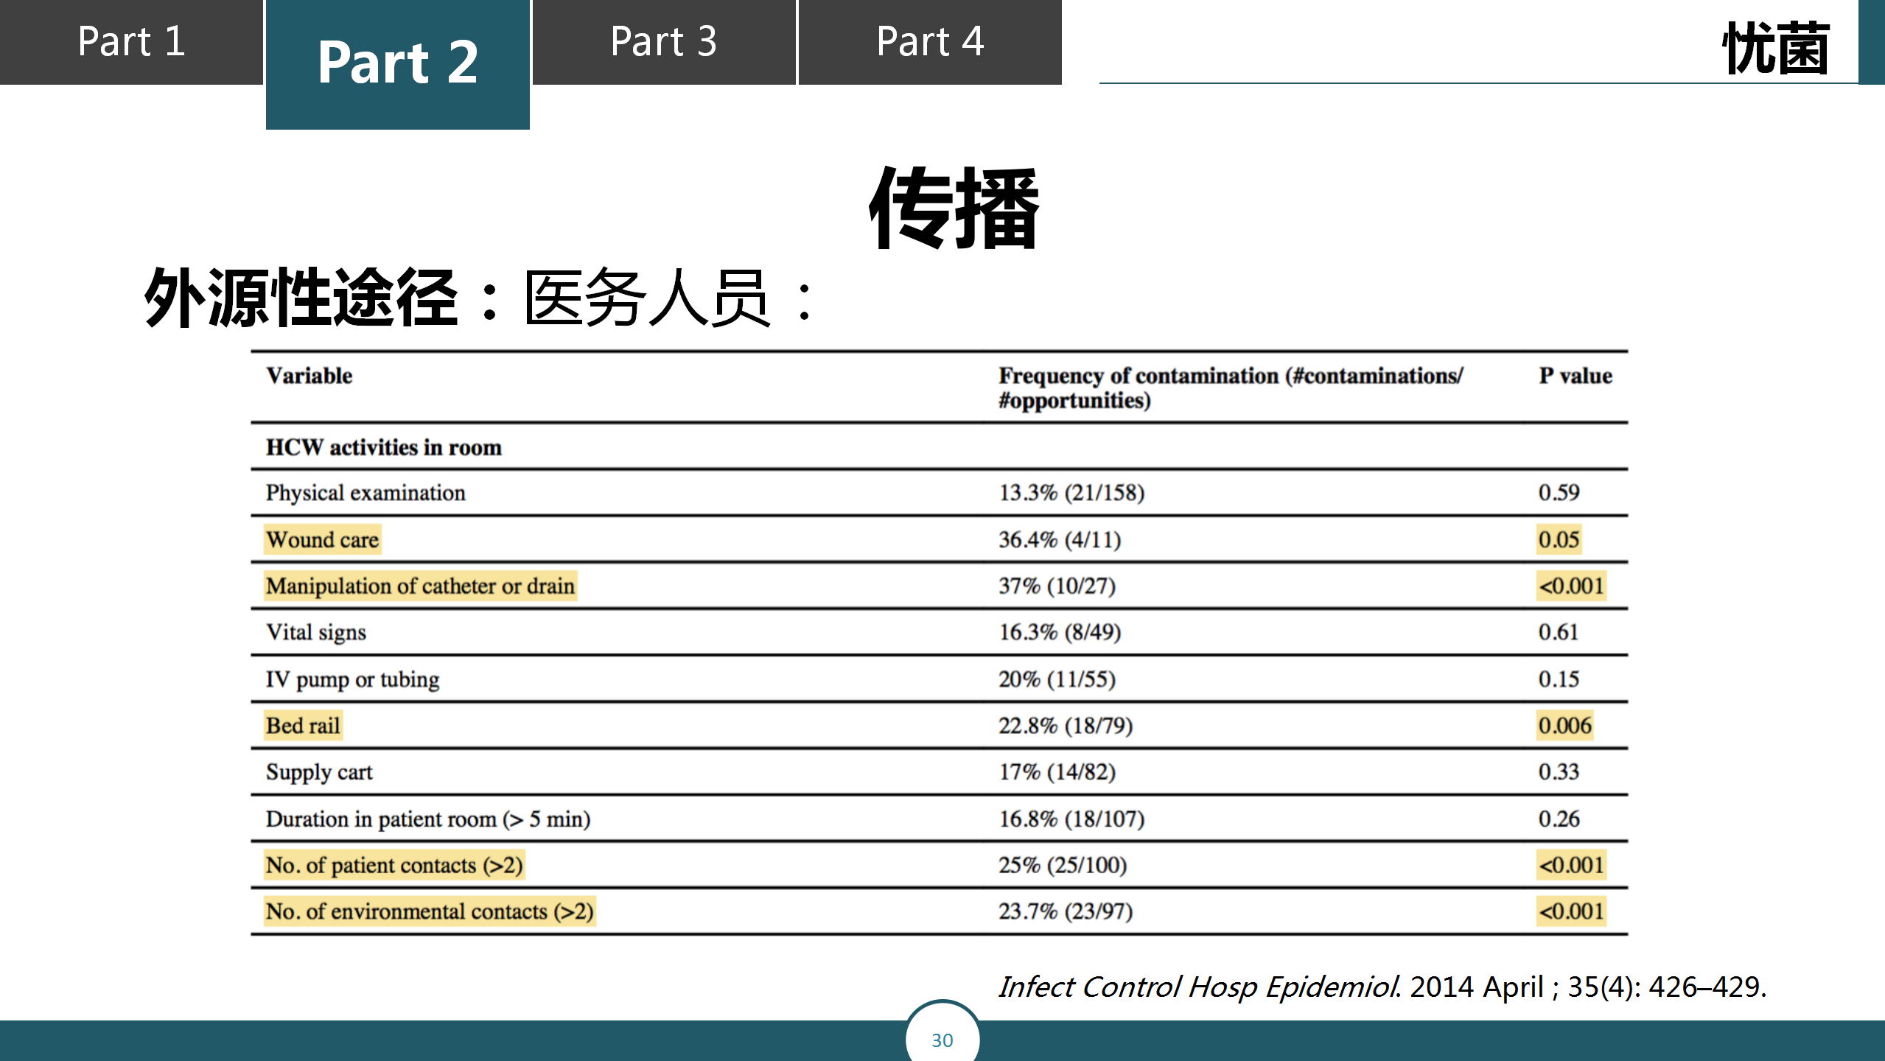The height and width of the screenshot is (1061, 1885).
Task: Click the 22.8% (18/79) cell
Action: [1066, 726]
